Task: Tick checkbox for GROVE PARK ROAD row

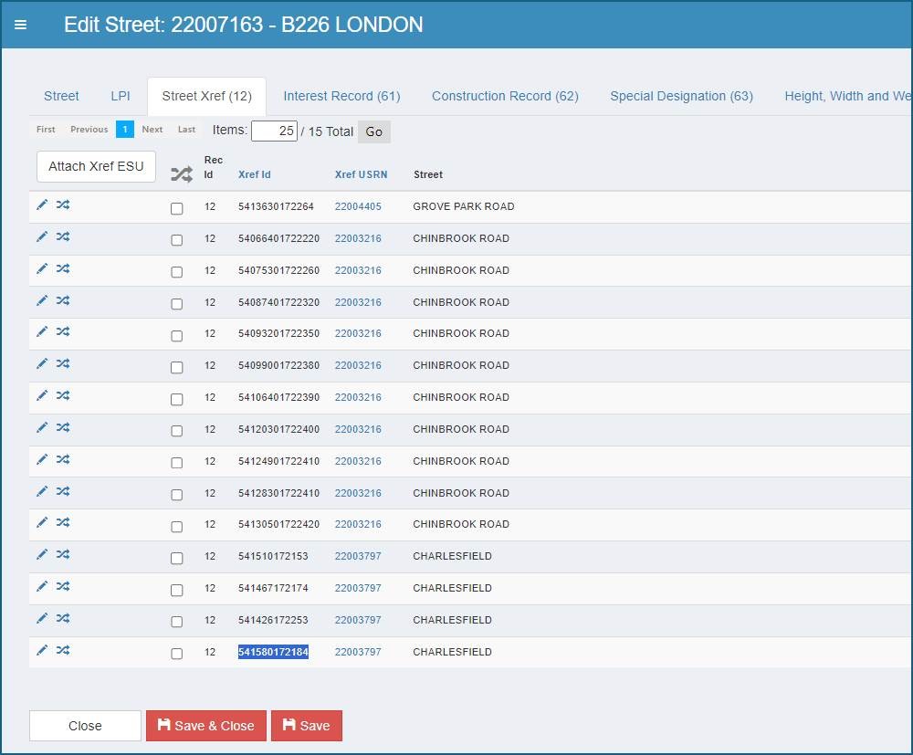Action: tap(177, 208)
